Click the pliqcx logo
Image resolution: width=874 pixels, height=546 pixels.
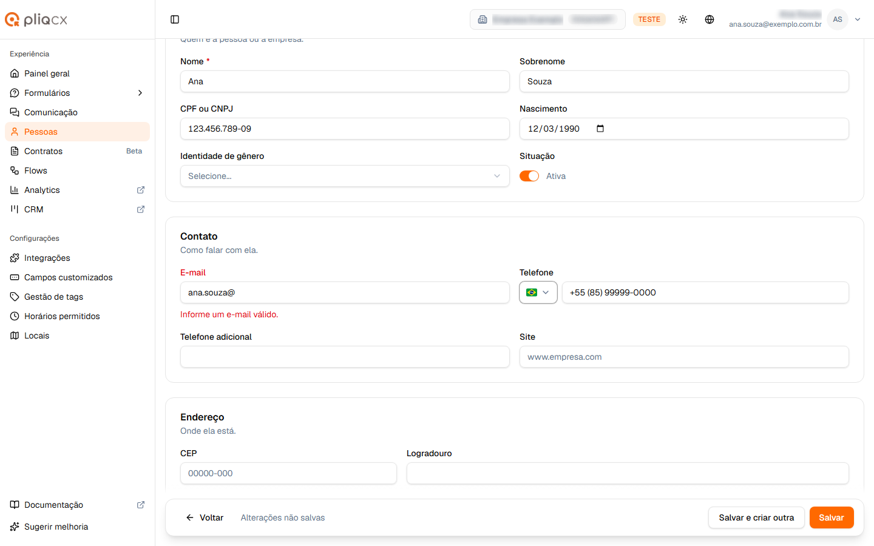[x=36, y=19]
